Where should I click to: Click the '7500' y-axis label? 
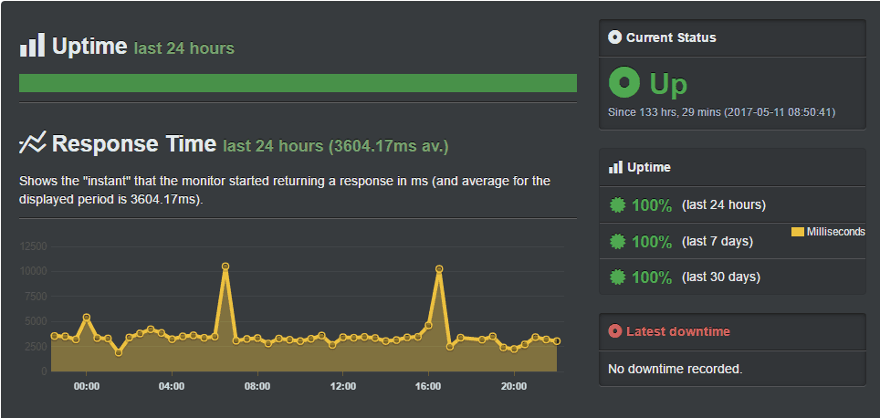36,297
